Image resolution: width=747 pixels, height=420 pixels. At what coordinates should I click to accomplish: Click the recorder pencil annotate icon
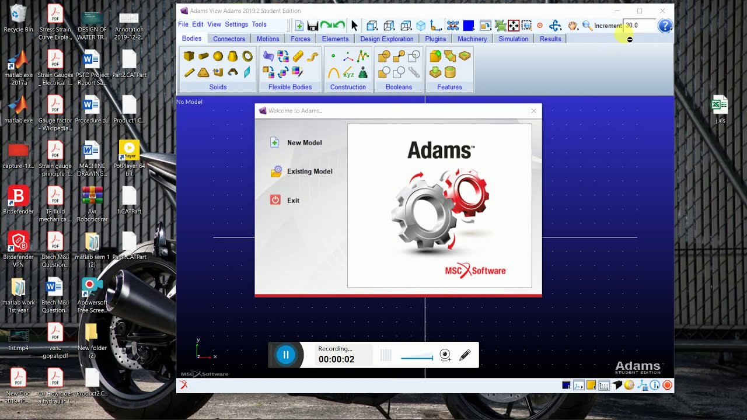point(465,355)
